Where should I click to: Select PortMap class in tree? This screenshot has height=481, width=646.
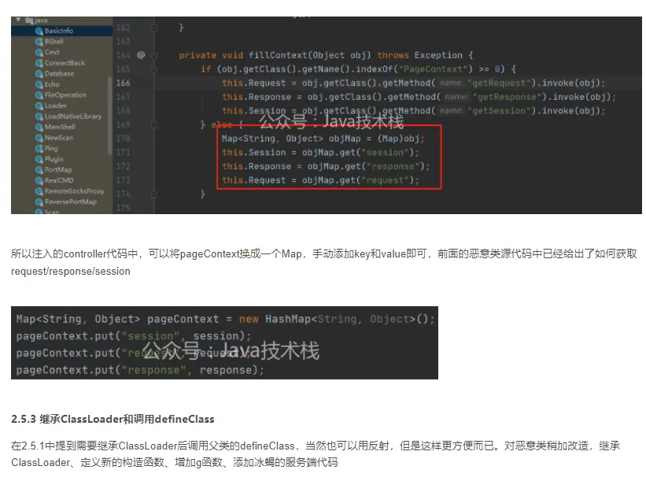58,170
